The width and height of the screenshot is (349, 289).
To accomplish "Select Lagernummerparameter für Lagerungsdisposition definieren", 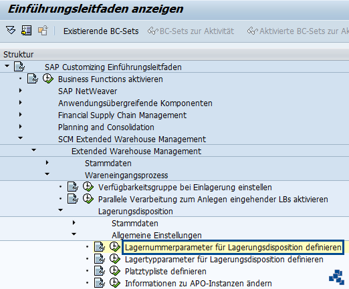I will [x=233, y=248].
